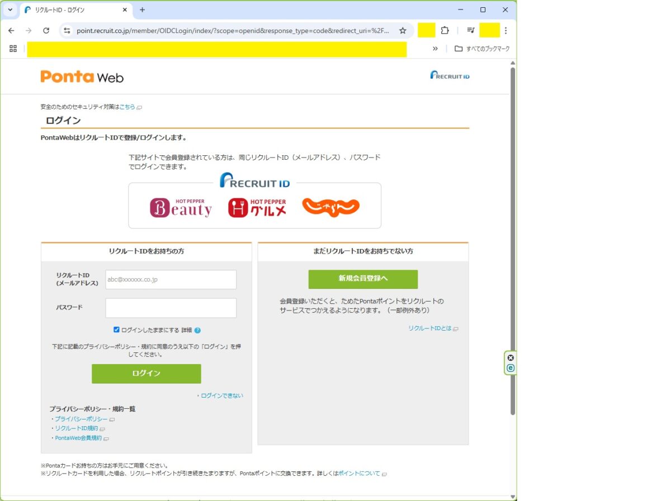Viewport: 671px width, 501px height.
Task: Click the Ponta Web logo
Action: 82,77
